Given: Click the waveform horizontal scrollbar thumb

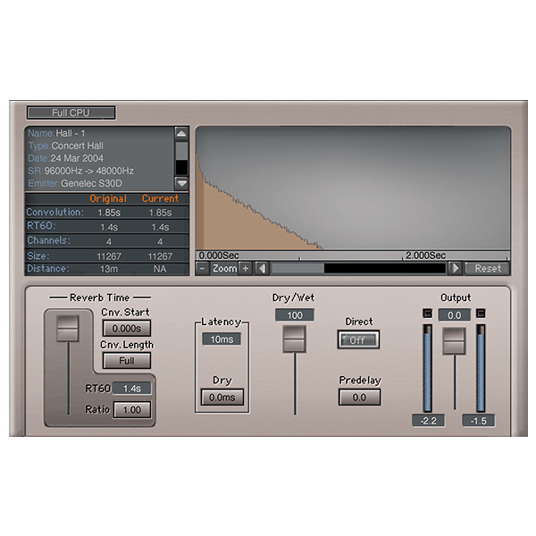Looking at the screenshot, I should 297,269.
